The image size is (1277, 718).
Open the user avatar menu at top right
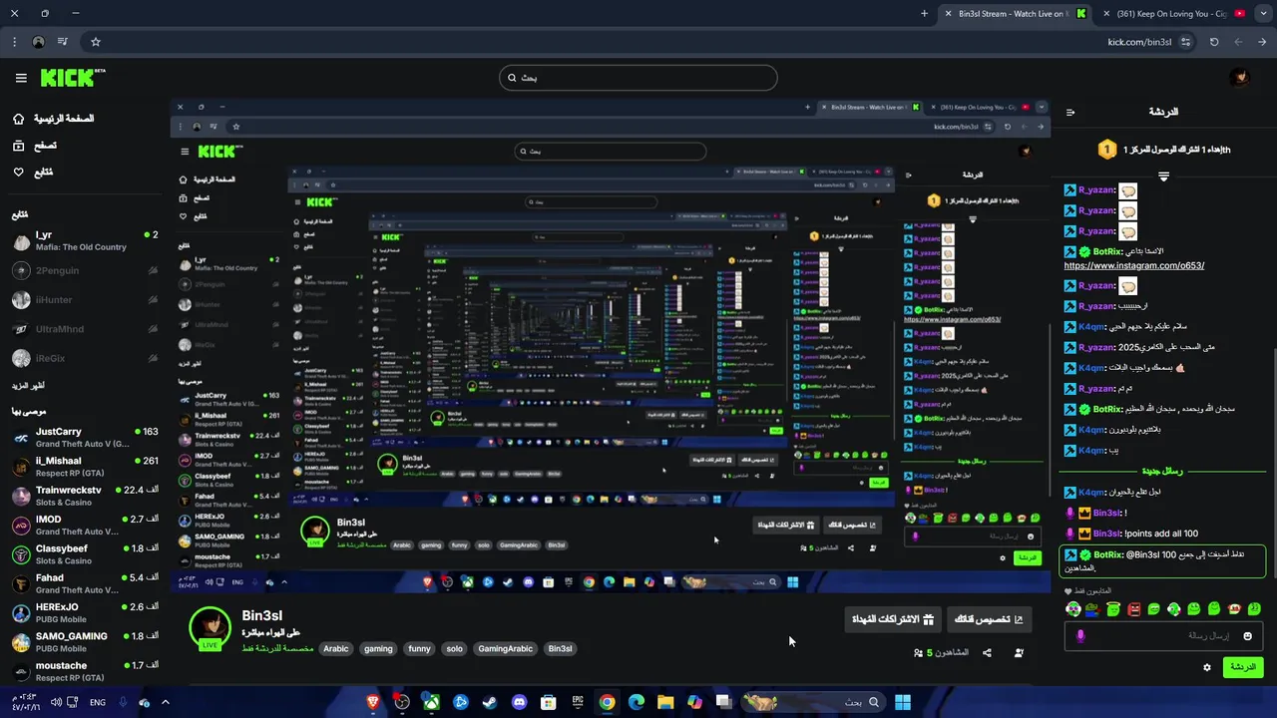(1239, 78)
